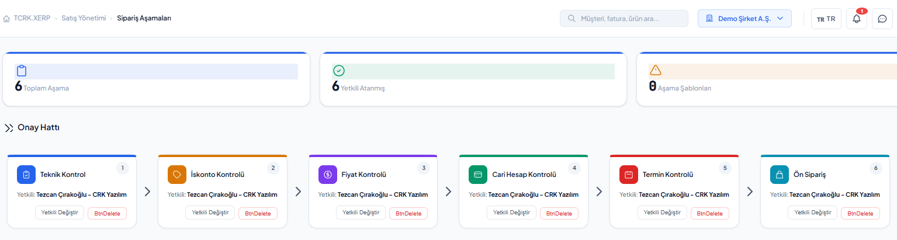
Task: Click the Yetkili Atanmış label
Action: [363, 88]
